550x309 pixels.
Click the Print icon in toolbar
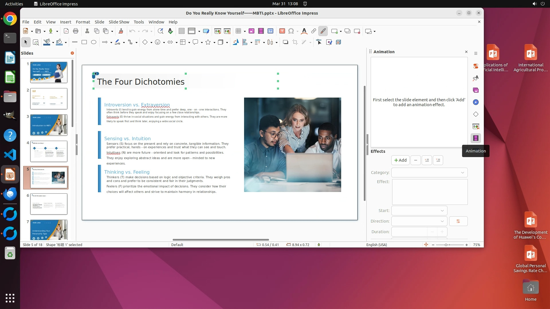pos(76,31)
